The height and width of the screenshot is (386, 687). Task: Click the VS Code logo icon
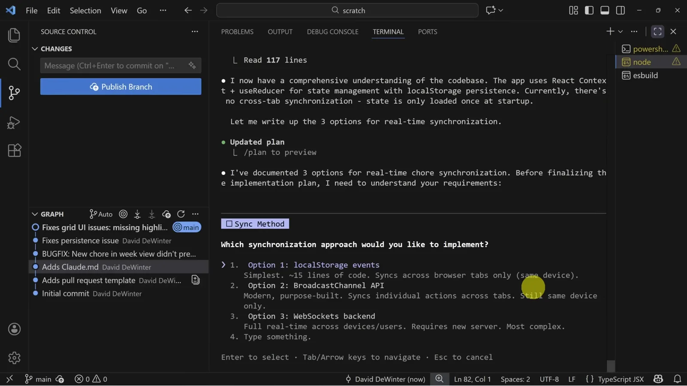coord(11,10)
